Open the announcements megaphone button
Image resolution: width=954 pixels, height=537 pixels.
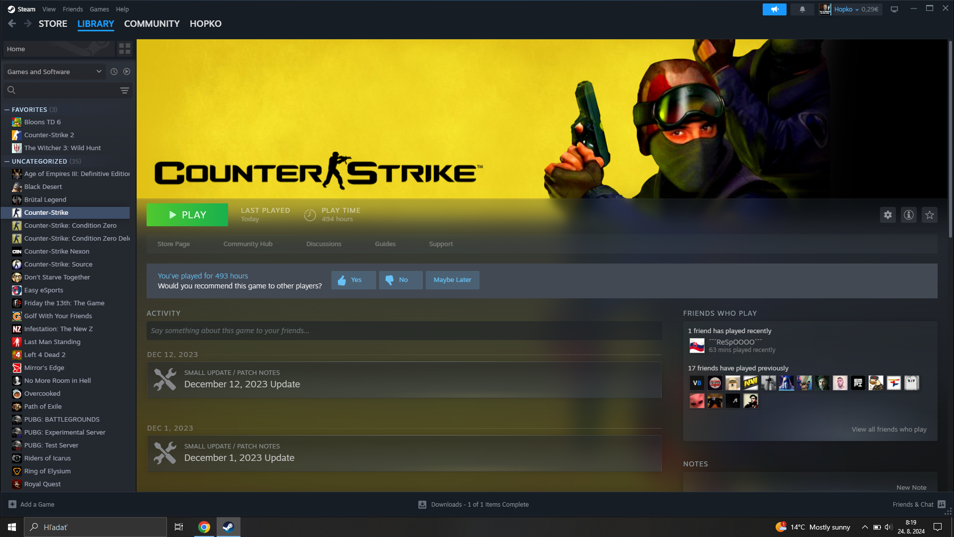pos(774,9)
